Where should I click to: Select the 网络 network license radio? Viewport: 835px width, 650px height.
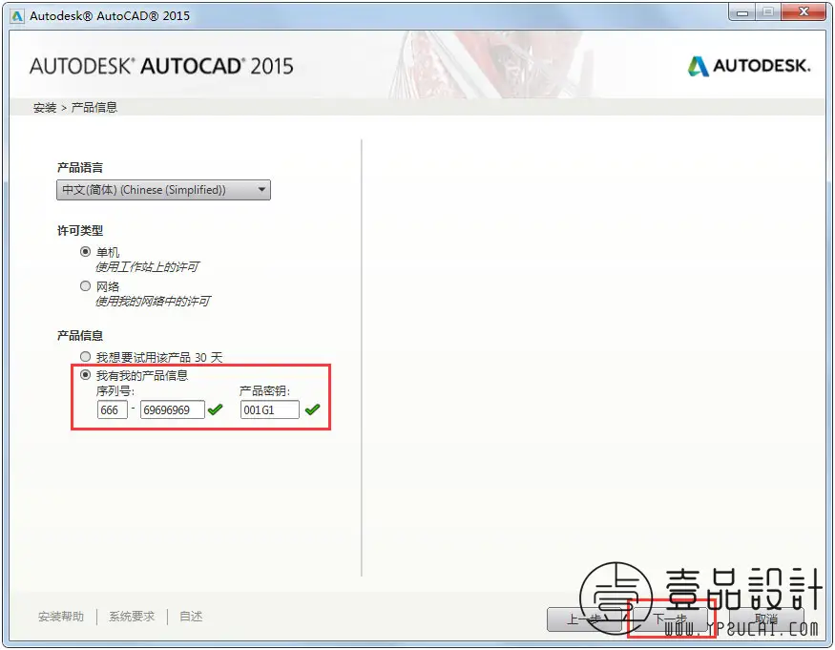(x=85, y=286)
